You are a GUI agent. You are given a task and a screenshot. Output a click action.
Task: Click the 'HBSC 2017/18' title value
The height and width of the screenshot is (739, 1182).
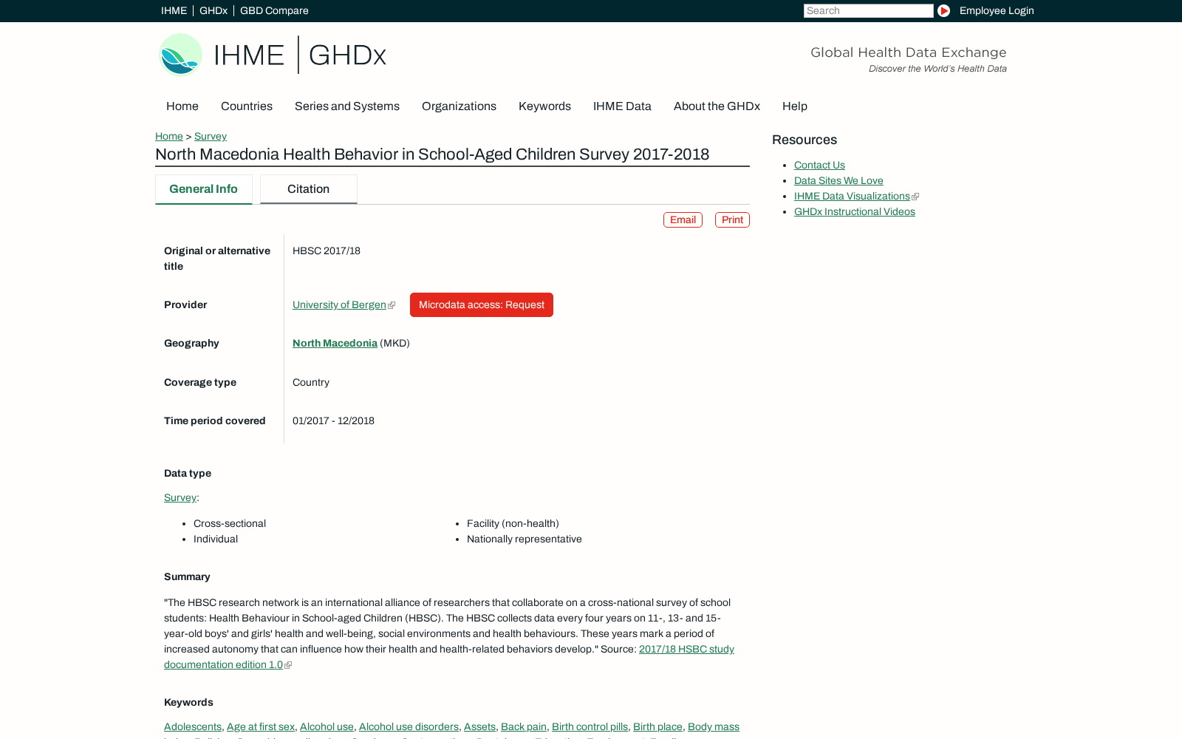point(327,251)
